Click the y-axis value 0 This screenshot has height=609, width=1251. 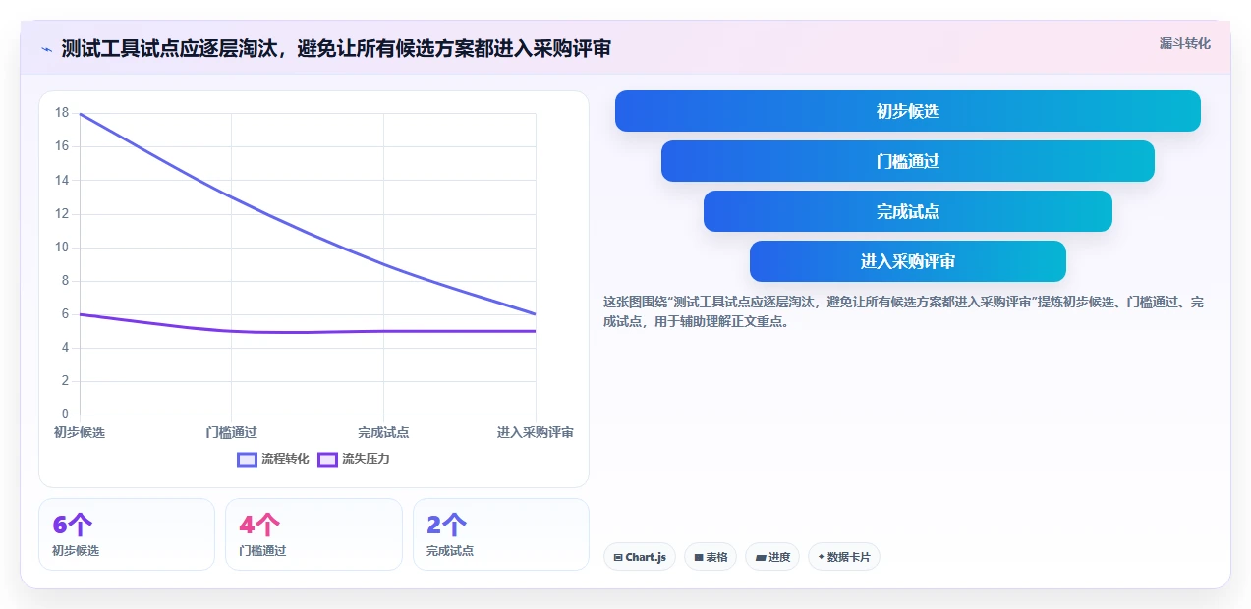click(65, 415)
